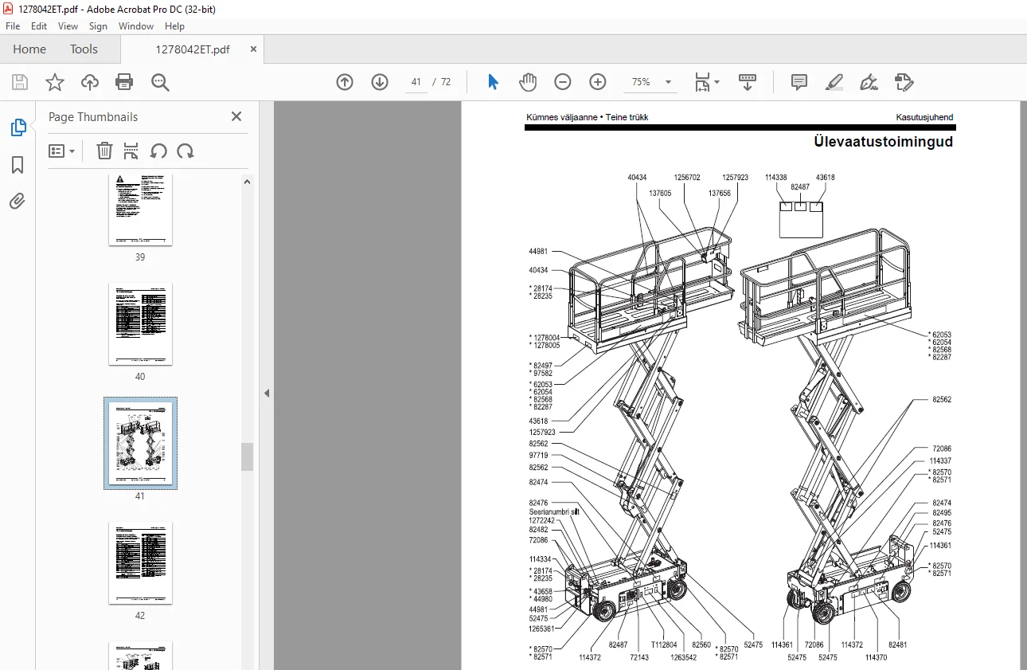
Task: Click part number 1265361 label
Action: [542, 629]
